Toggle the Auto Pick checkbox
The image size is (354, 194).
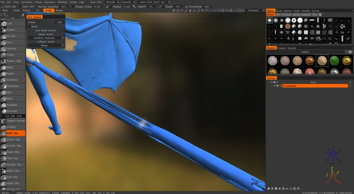[88, 2]
